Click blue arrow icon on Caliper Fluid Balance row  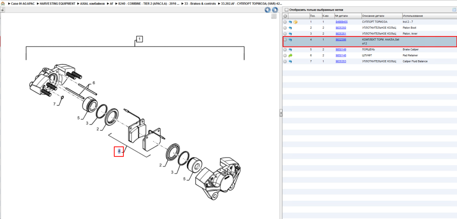pos(290,62)
